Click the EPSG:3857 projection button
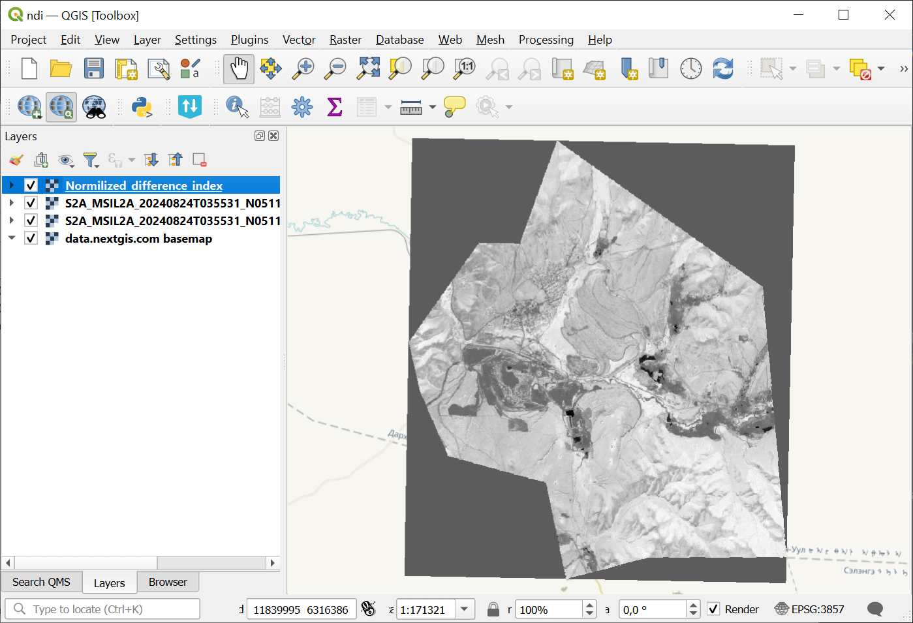913x623 pixels. click(x=809, y=609)
